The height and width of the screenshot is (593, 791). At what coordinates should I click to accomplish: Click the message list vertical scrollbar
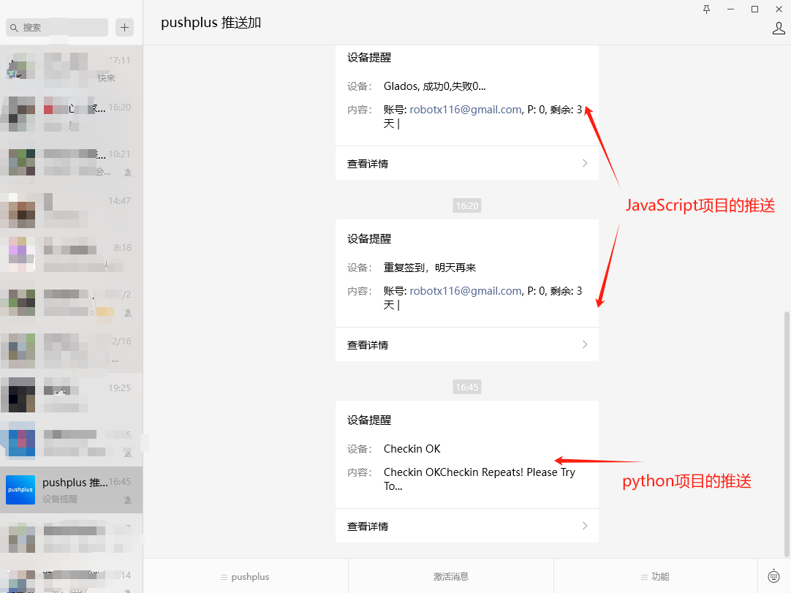point(787,431)
